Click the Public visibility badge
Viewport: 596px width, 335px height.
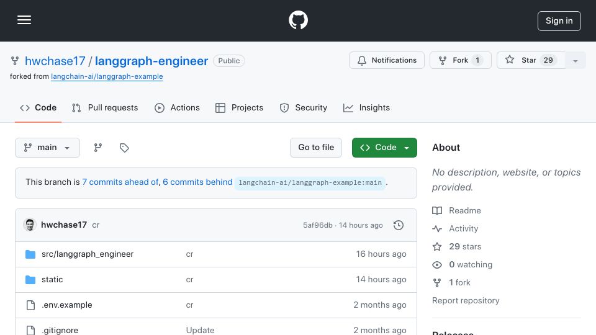pyautogui.click(x=229, y=61)
